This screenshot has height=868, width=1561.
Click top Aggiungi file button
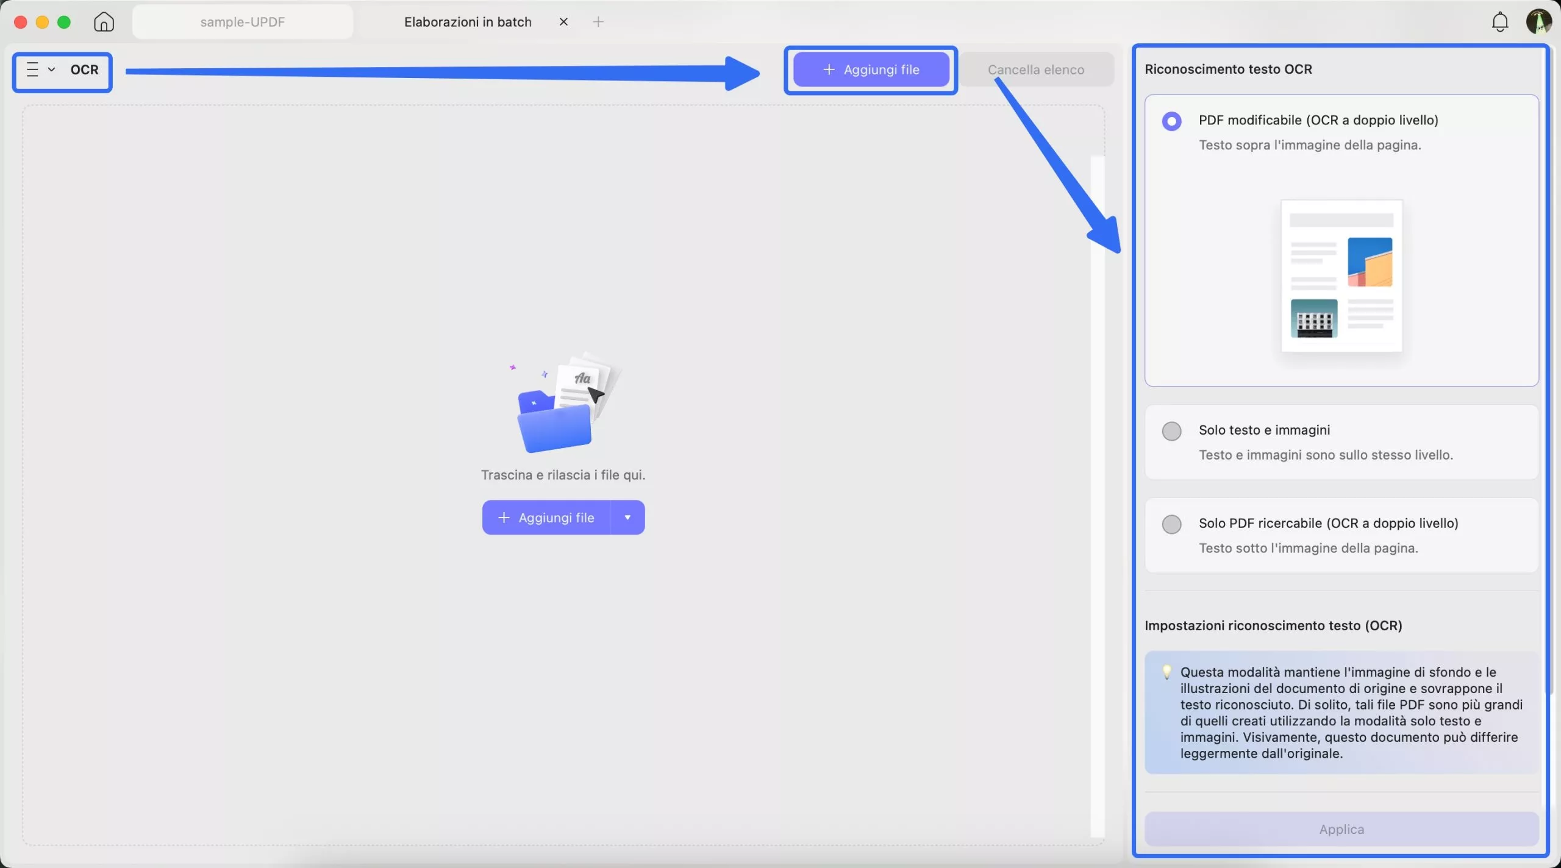[x=871, y=69]
